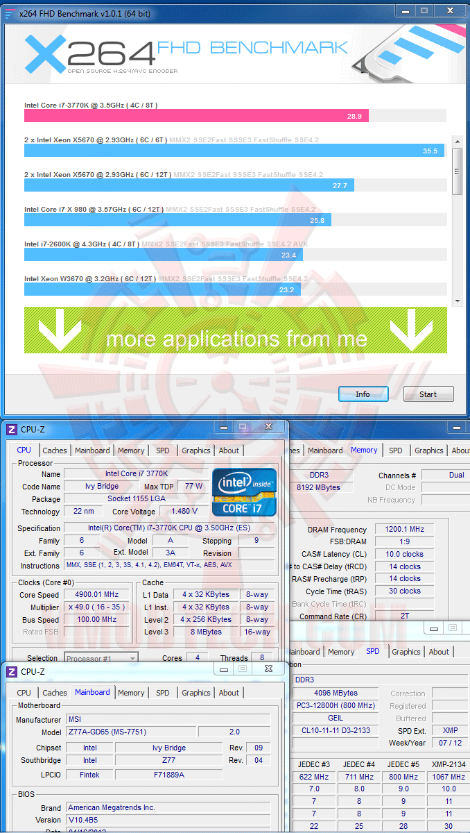This screenshot has height=833, width=470.
Task: Click SPD value 'PC3-12800H (800 MHz)'
Action: coord(336,706)
